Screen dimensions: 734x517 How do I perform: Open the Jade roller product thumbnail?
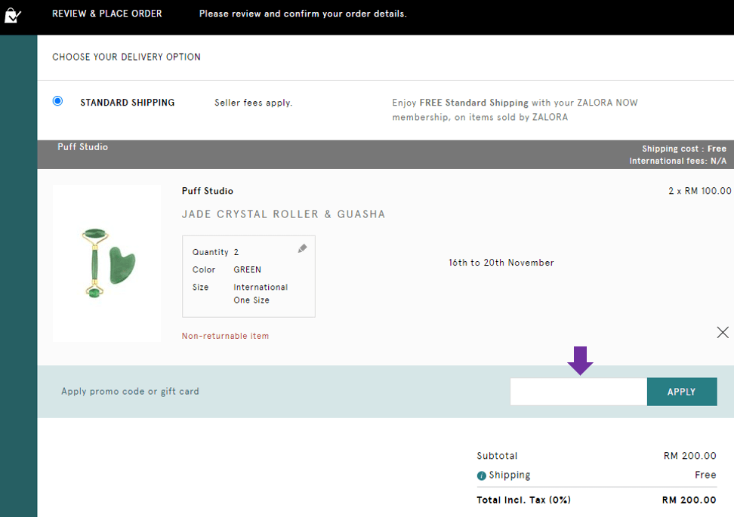coord(106,263)
